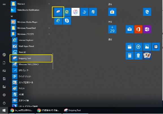
Task: Launch クイック アシスト
Action: pyautogui.click(x=32, y=76)
